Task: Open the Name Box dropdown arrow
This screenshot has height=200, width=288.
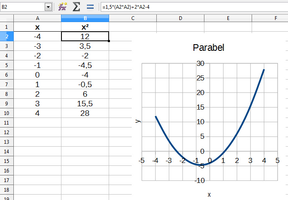Action: 48,7
